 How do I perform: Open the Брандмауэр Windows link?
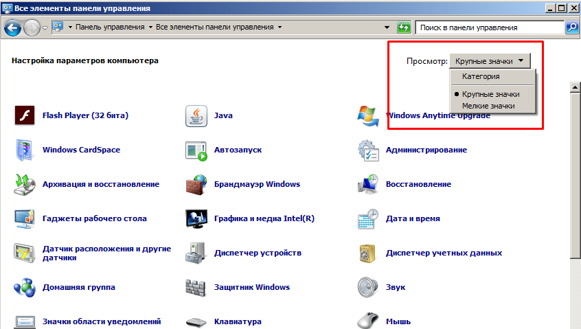[257, 184]
